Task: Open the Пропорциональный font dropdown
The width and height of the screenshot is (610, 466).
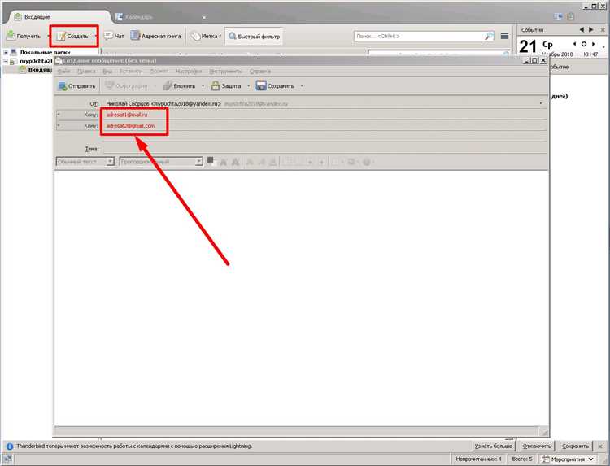Action: click(162, 161)
